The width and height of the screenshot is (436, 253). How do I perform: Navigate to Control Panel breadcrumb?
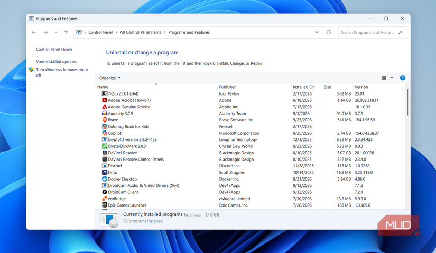pyautogui.click(x=100, y=33)
